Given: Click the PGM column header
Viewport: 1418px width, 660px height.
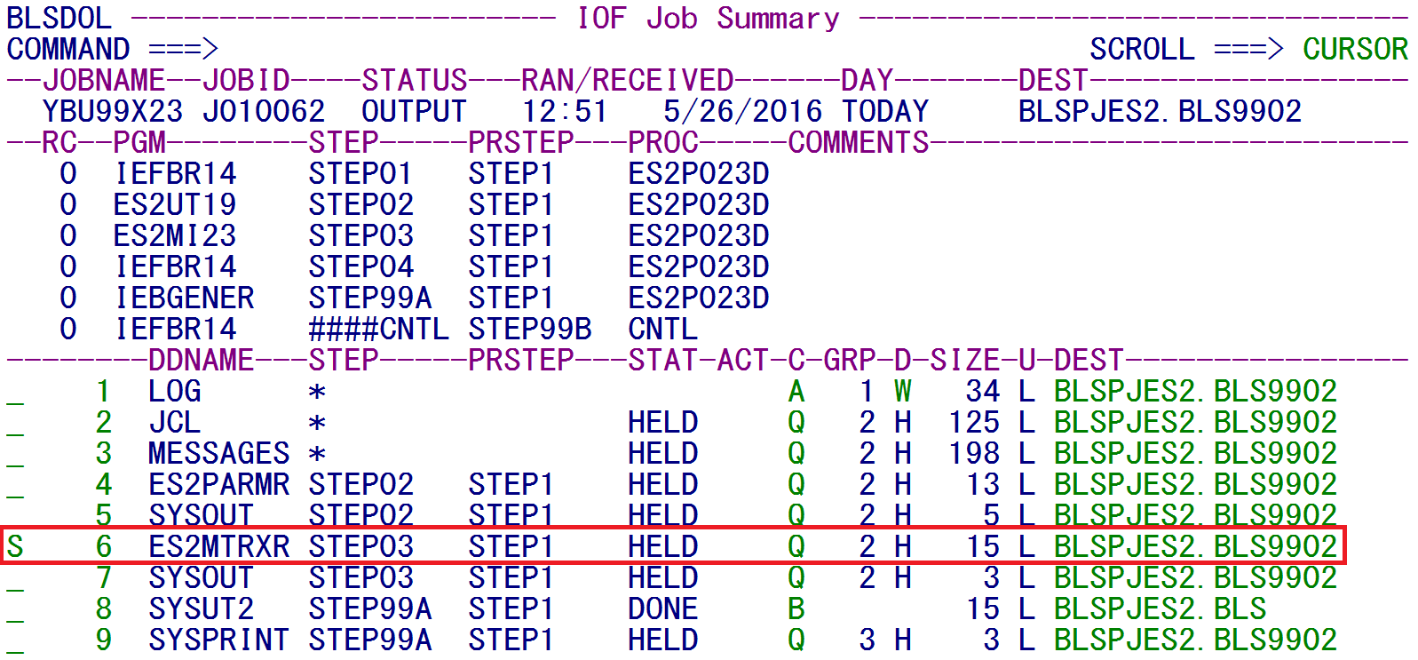Looking at the screenshot, I should coord(139,143).
